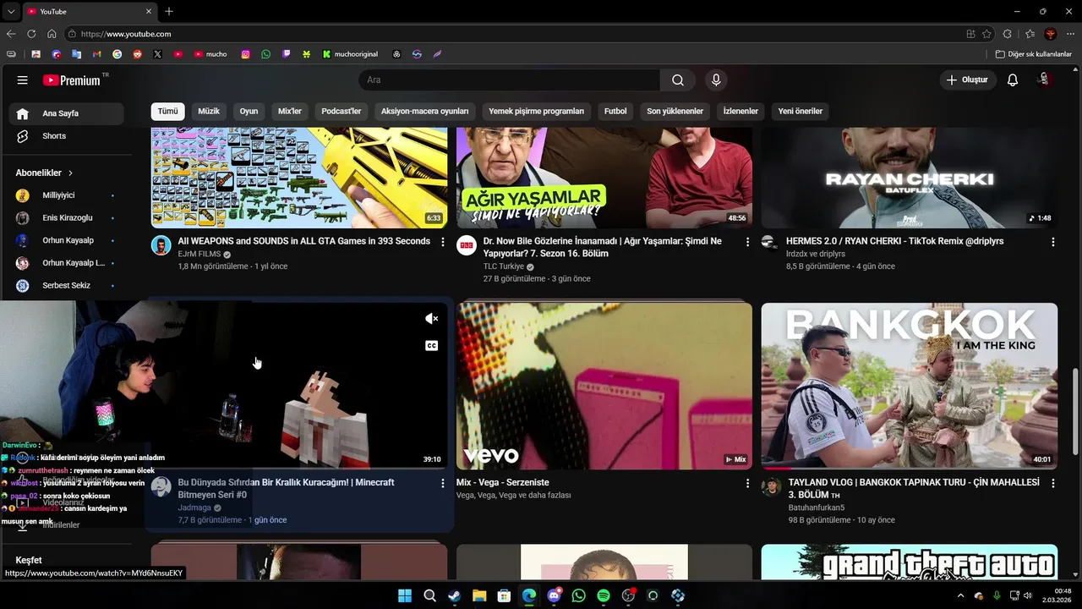Open more options for GTA weapons video
1082x609 pixels.
pos(443,242)
